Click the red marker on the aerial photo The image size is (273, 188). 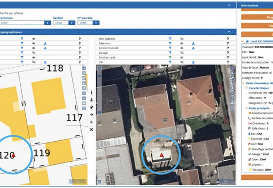point(162,155)
